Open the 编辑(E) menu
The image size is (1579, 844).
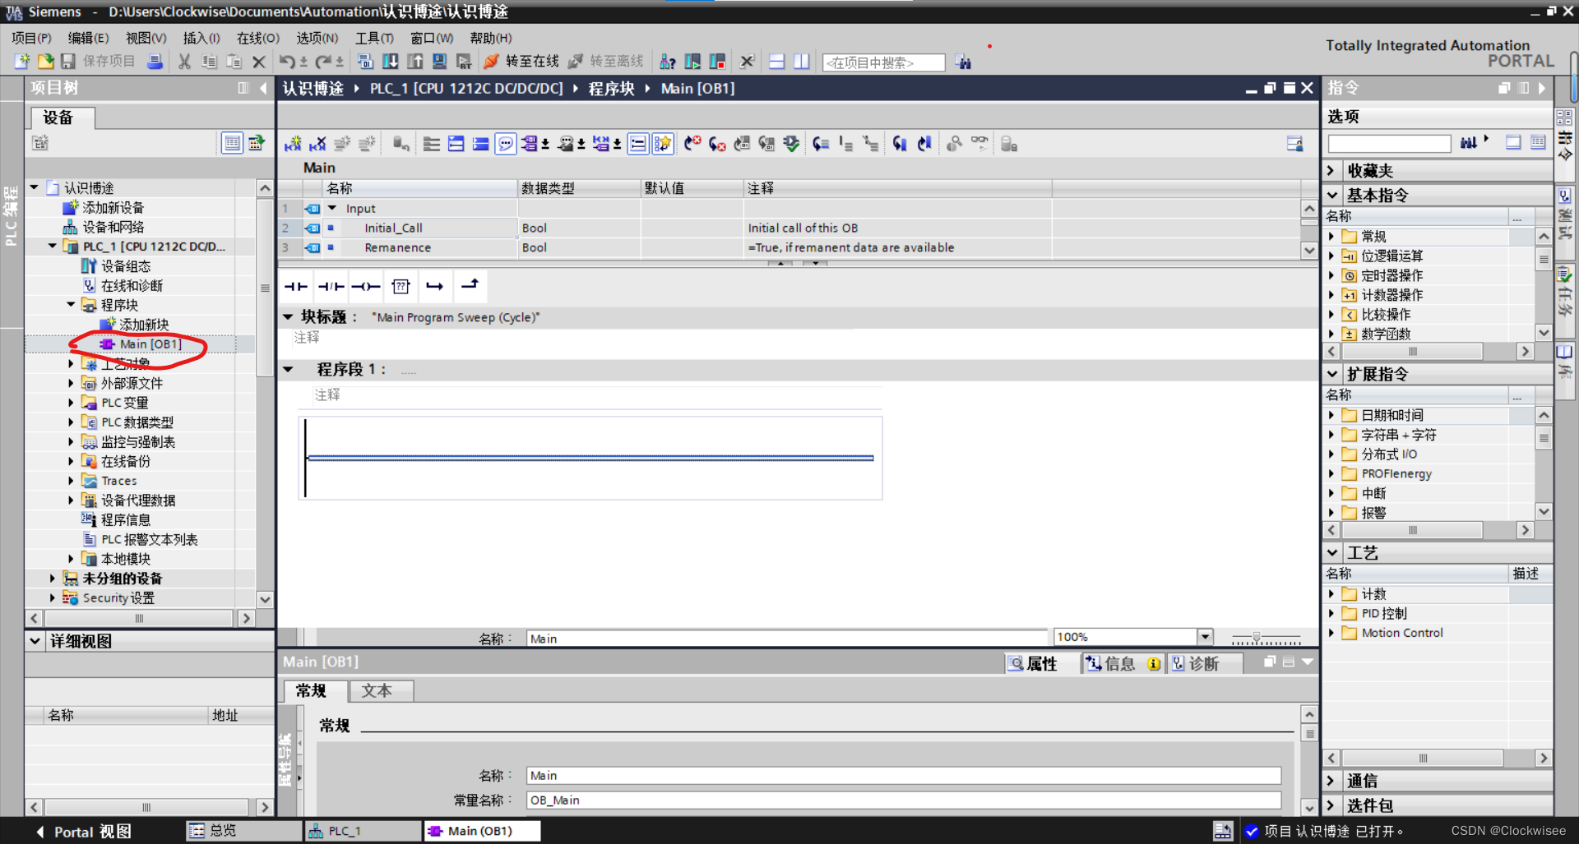pos(88,38)
